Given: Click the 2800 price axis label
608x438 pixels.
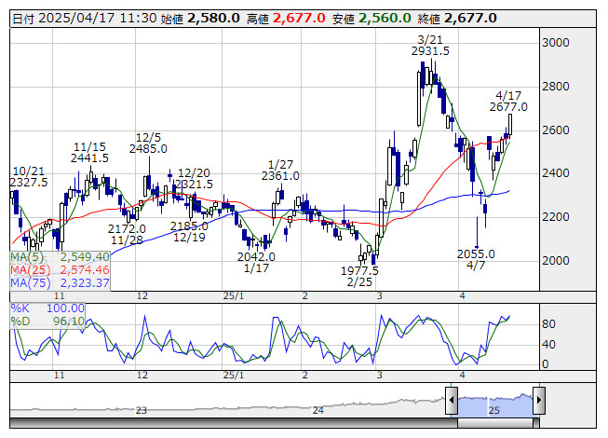Looking at the screenshot, I should tap(556, 86).
